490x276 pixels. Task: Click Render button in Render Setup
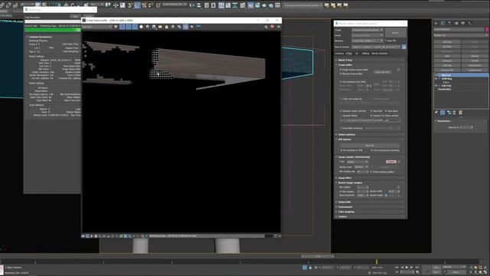pyautogui.click(x=395, y=32)
